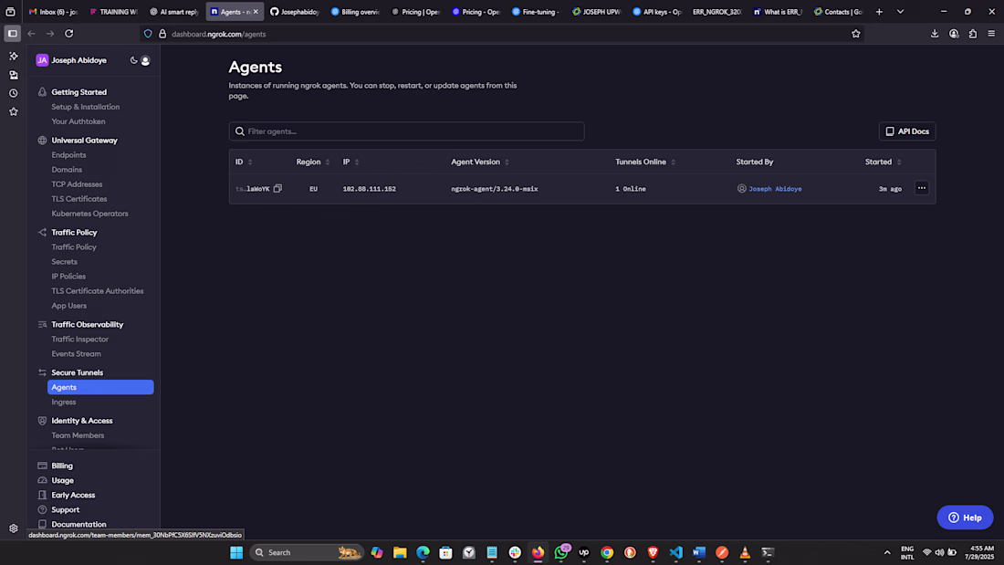Open the row actions ellipsis menu
The width and height of the screenshot is (1004, 565).
pyautogui.click(x=922, y=188)
